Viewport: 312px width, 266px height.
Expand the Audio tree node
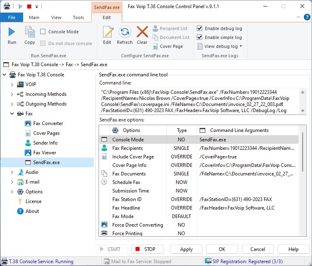(x=12, y=172)
